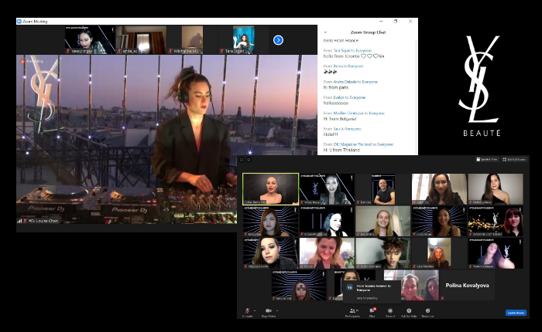Click sender OK! Magazine Thailand in chat

pyautogui.click(x=353, y=144)
